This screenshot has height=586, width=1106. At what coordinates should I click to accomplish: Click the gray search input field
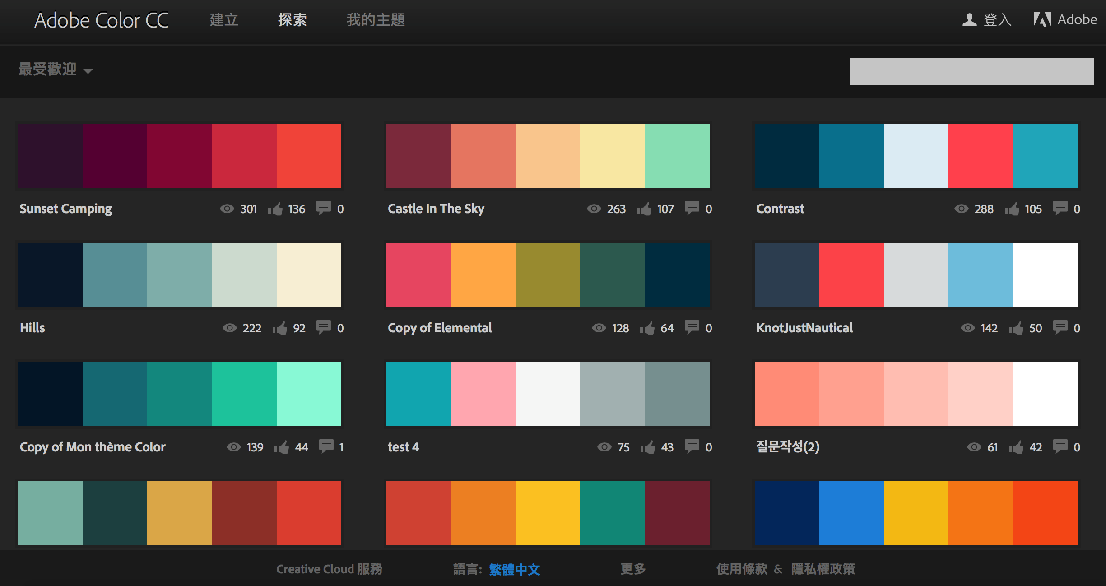click(972, 71)
